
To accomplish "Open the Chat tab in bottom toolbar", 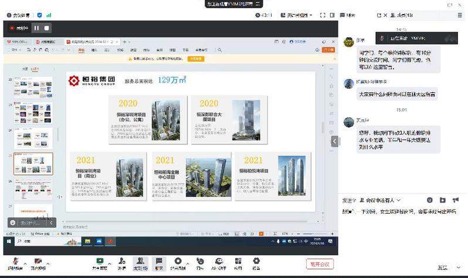I will [159, 262].
